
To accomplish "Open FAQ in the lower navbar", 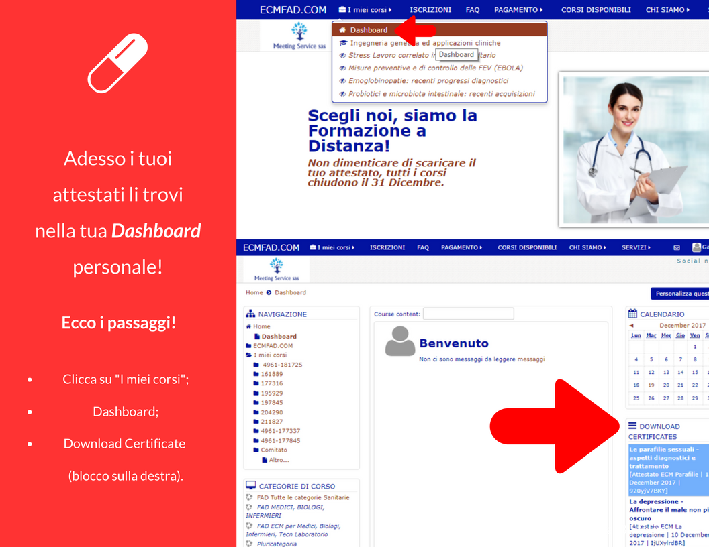I will 423,247.
